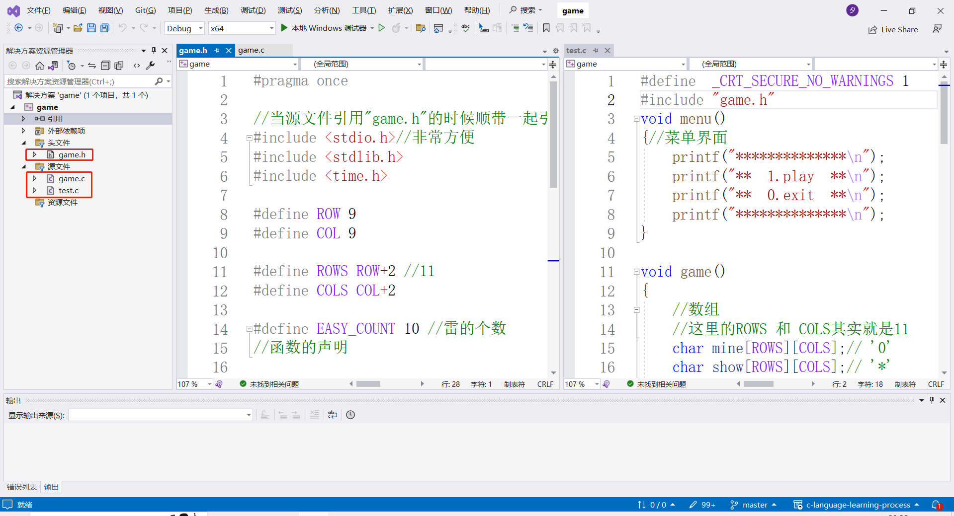The width and height of the screenshot is (954, 516).
Task: Switch views with the Solution Explorer VS icon
Action: pyautogui.click(x=53, y=65)
